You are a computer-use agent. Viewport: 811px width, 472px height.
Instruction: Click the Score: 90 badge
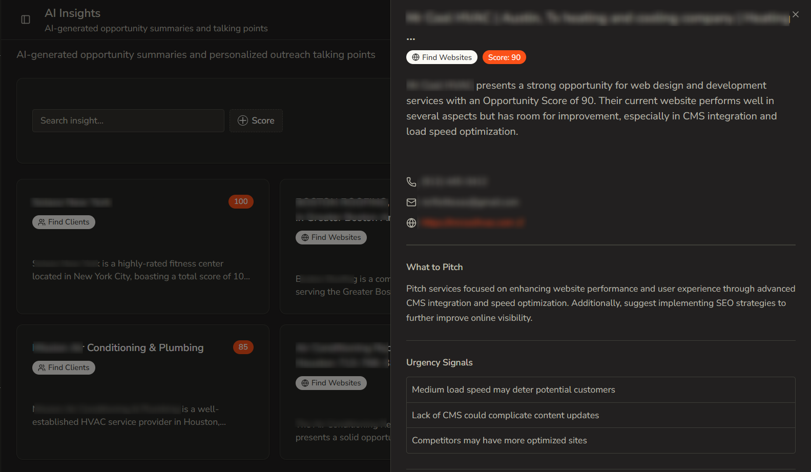click(504, 57)
